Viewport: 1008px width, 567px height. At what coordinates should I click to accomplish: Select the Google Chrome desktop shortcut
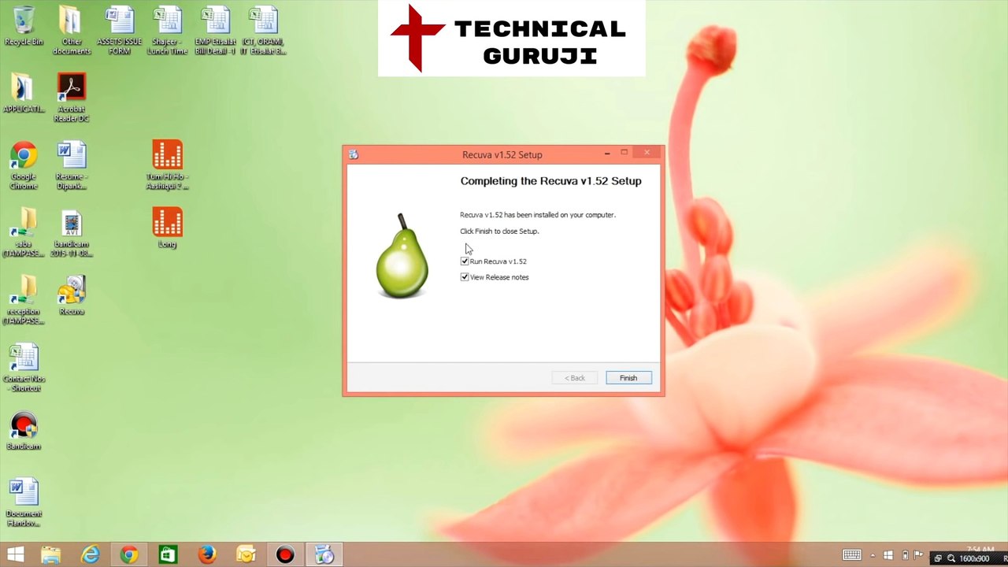point(24,165)
